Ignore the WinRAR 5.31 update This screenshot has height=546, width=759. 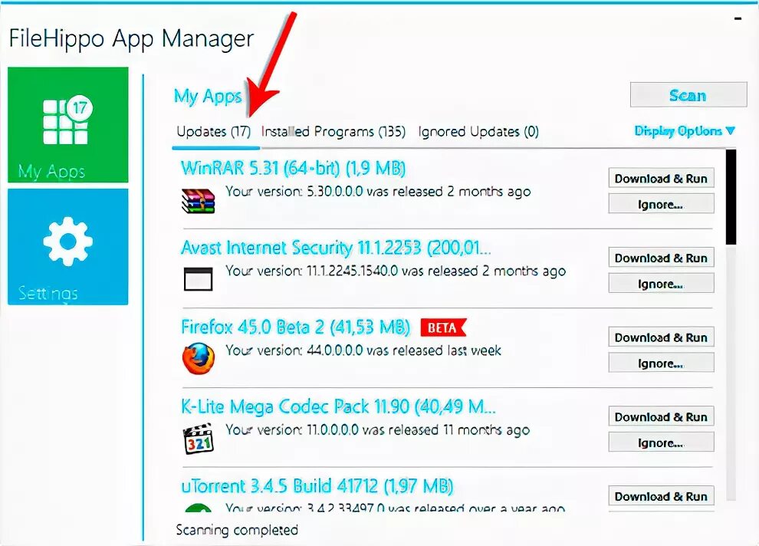(661, 204)
